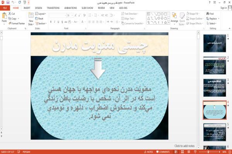The image size is (232, 154).
Task: Open Shape Effects dropdown
Action: tap(194, 23)
